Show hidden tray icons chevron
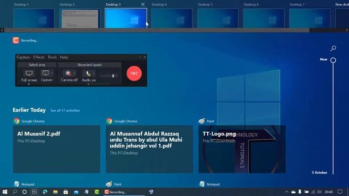 287,192
